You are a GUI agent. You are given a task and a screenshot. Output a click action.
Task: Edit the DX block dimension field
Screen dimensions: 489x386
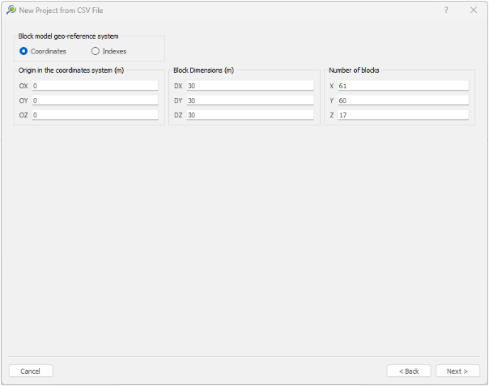pyautogui.click(x=250, y=86)
